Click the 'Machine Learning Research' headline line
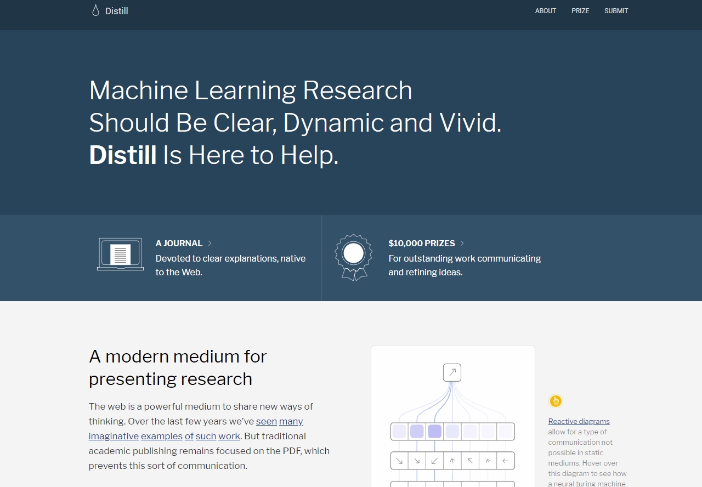 pos(251,90)
